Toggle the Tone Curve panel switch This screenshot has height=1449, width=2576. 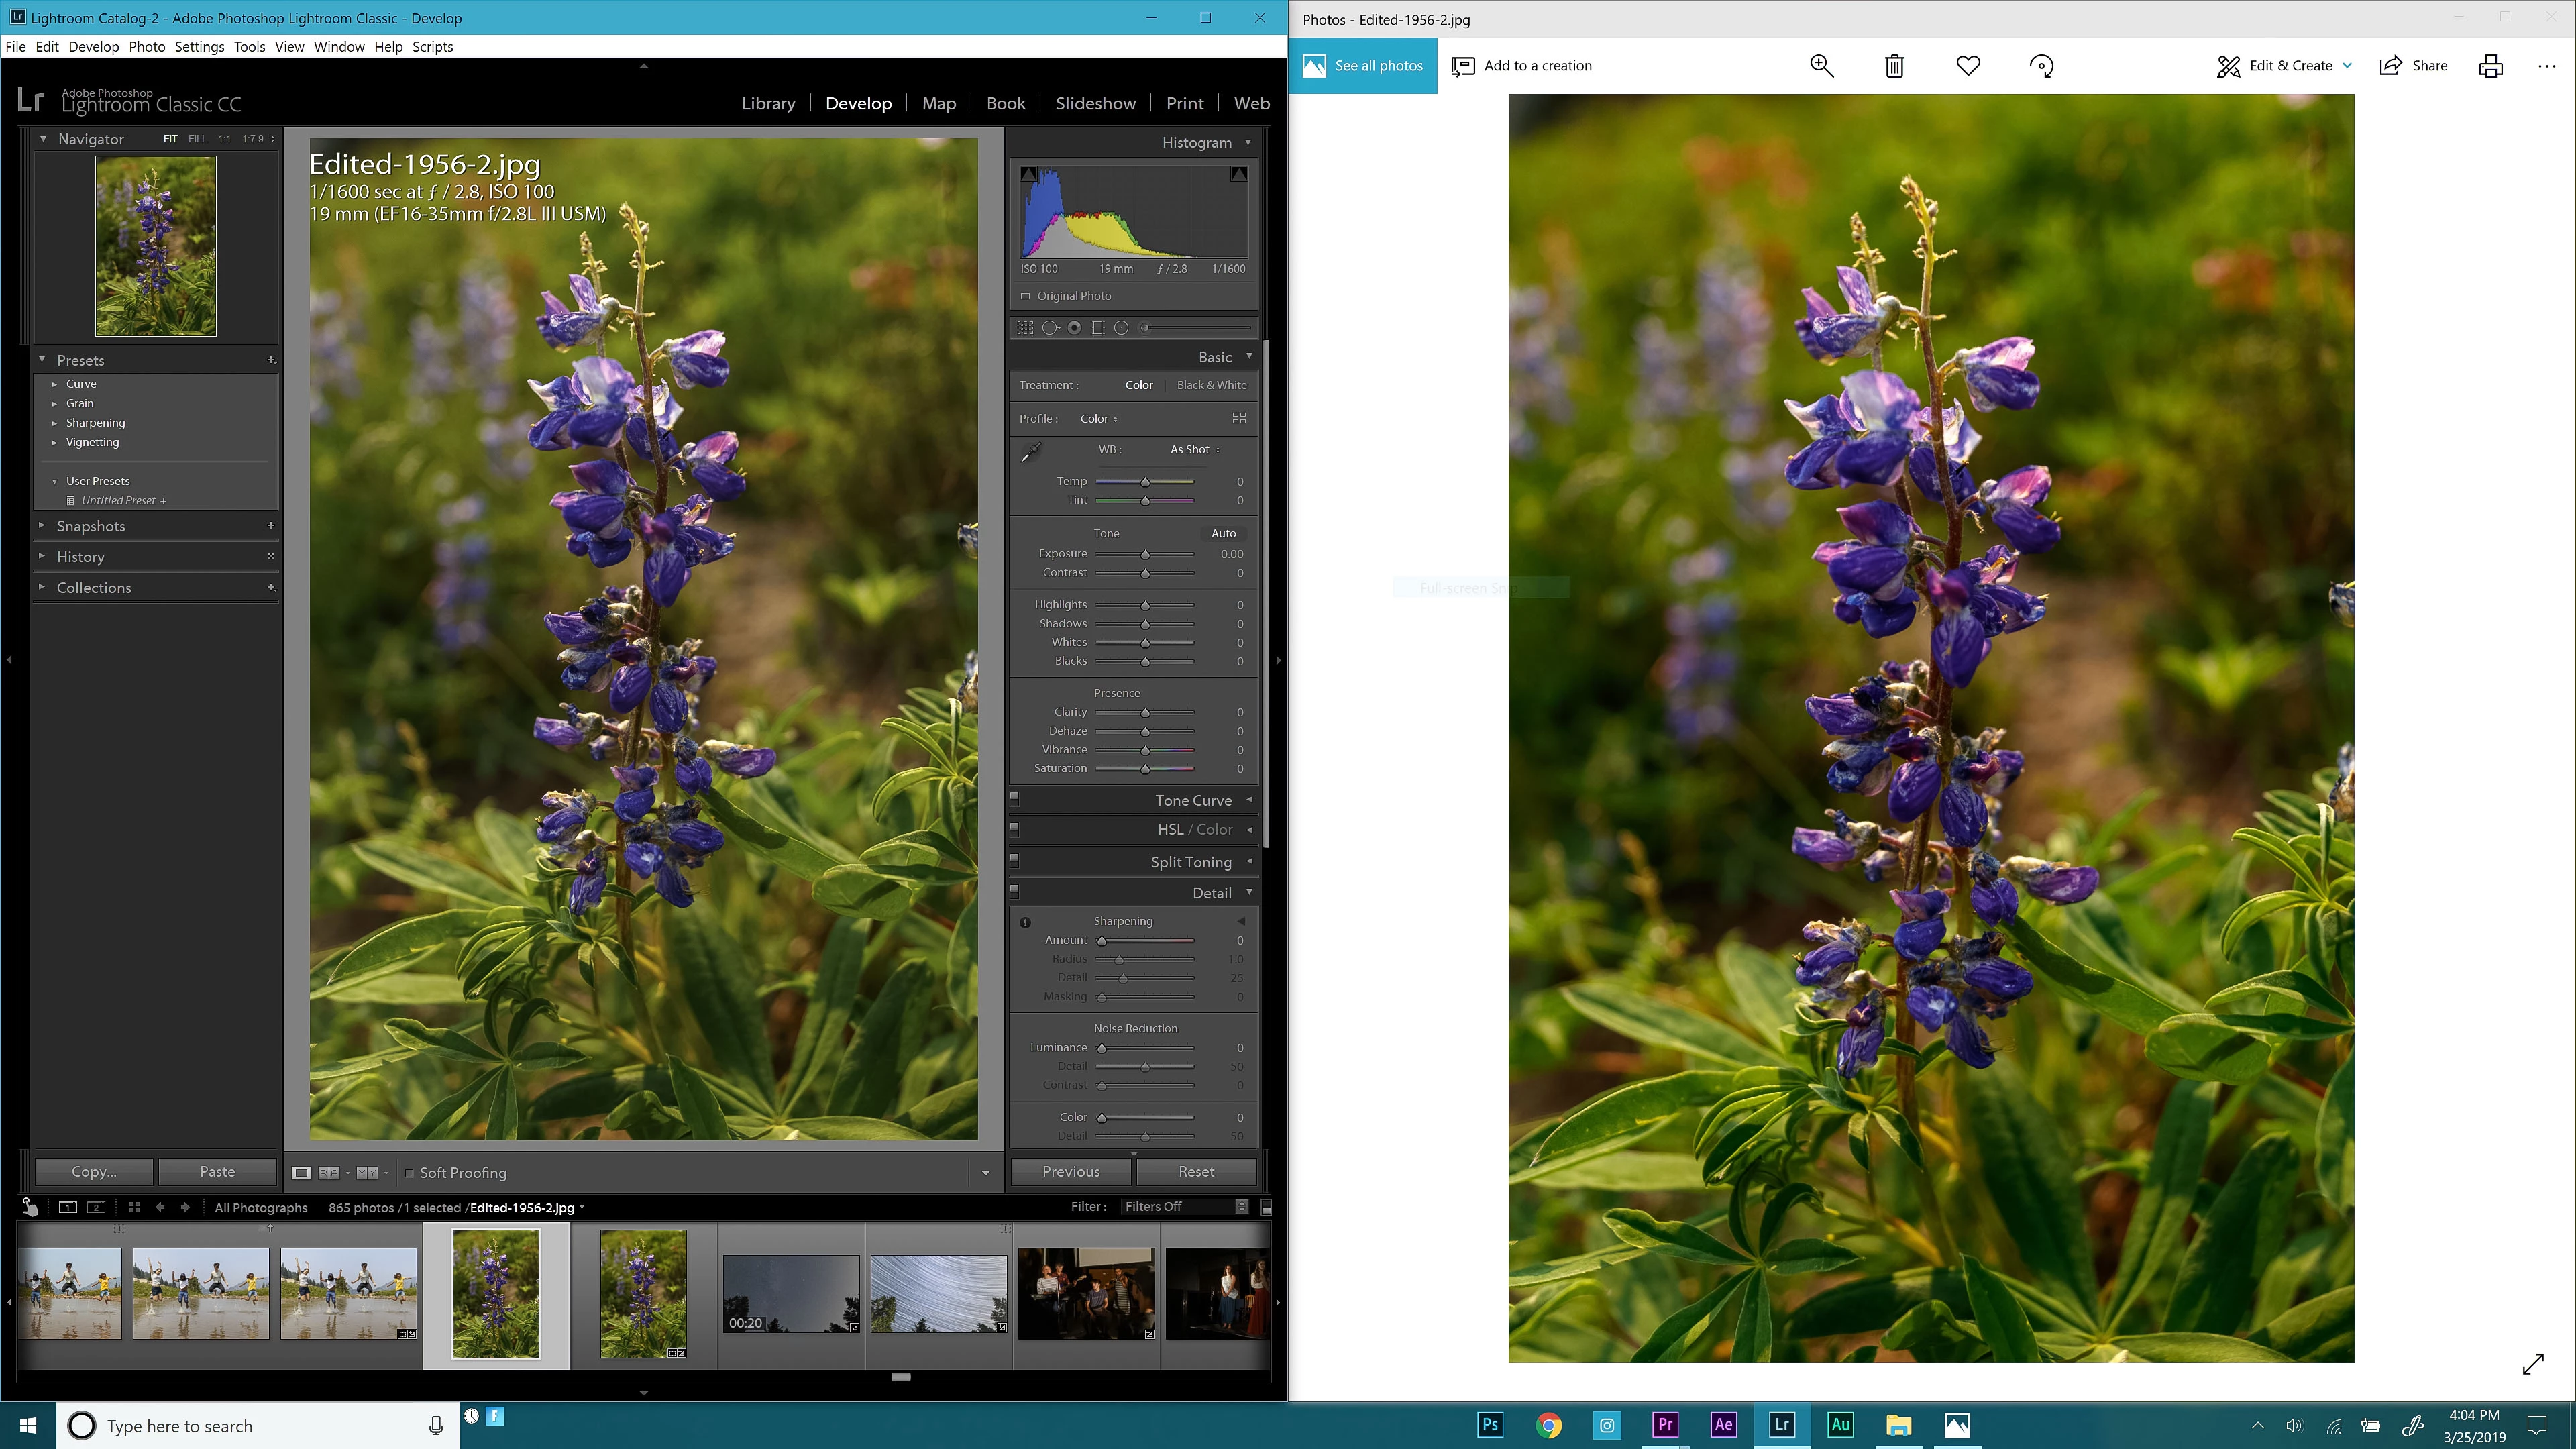[1014, 798]
